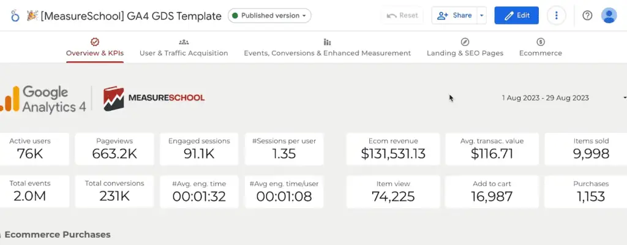
Task: Click the MeasureSchool logo
Action: (154, 98)
